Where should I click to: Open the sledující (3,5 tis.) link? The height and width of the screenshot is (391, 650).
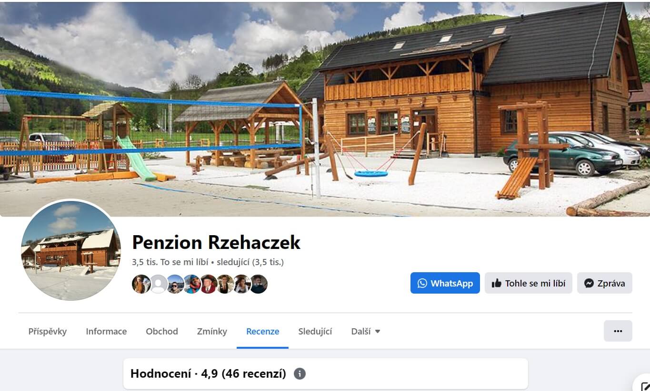point(250,262)
